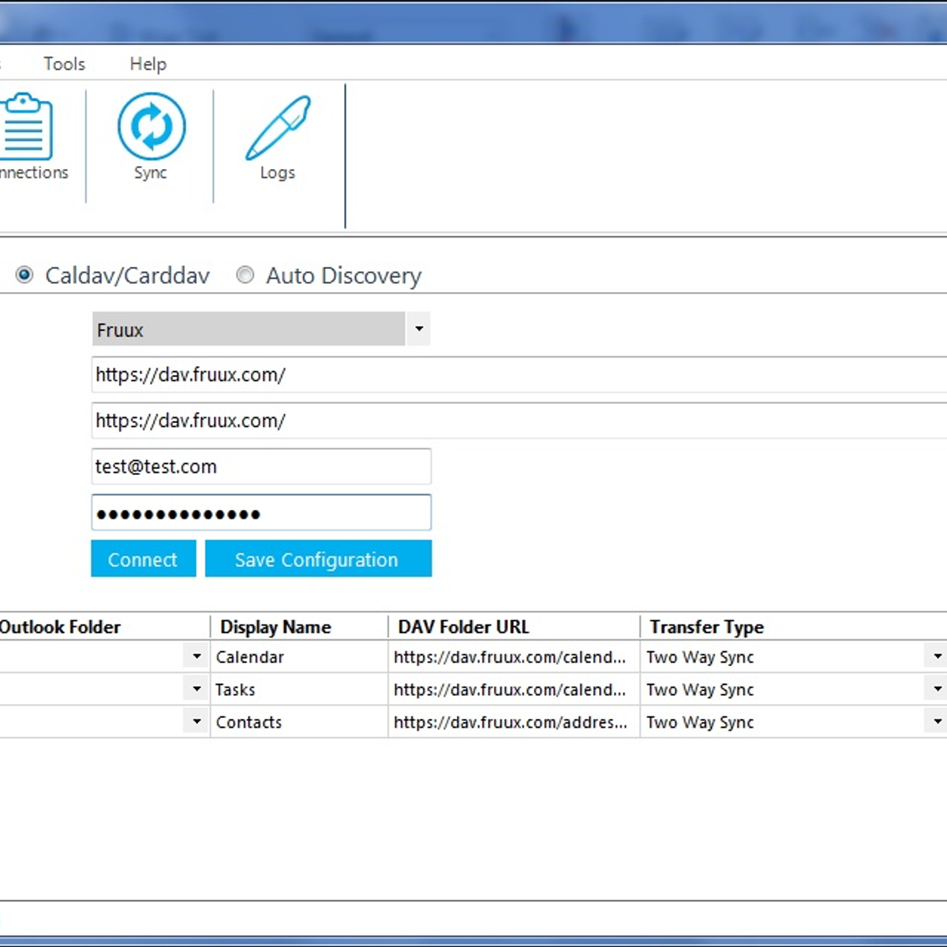Open the Logs pen icon
947x947 pixels.
278,128
